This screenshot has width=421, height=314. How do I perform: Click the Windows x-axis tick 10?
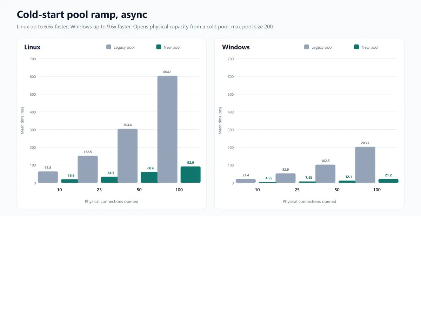tap(258, 190)
